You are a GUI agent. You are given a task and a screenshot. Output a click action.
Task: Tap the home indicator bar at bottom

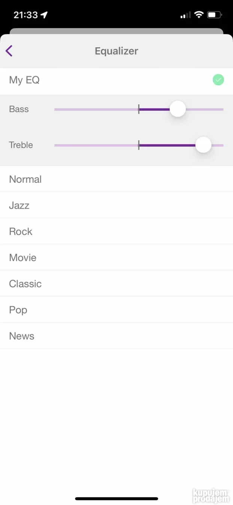coord(116,499)
